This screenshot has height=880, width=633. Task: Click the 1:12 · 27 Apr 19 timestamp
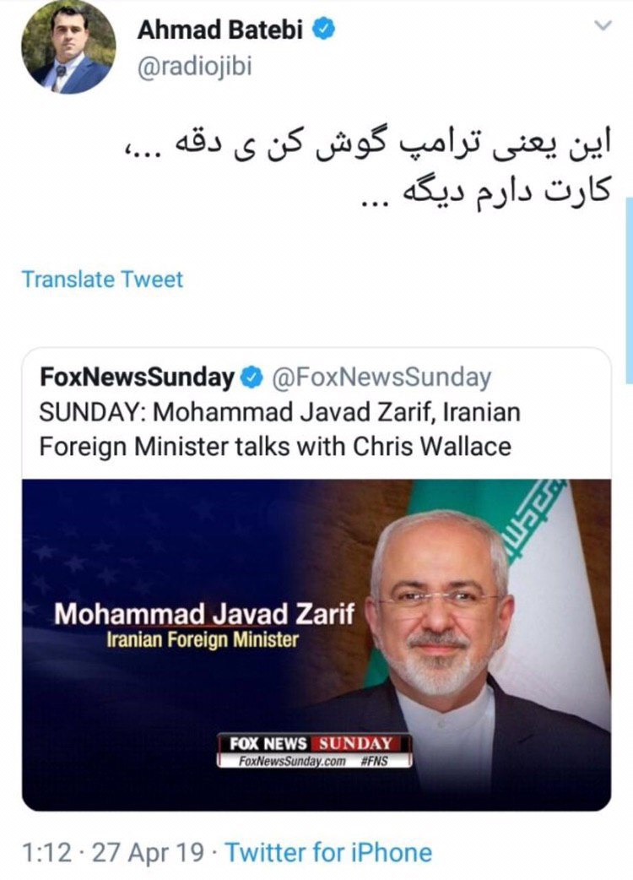(x=113, y=852)
